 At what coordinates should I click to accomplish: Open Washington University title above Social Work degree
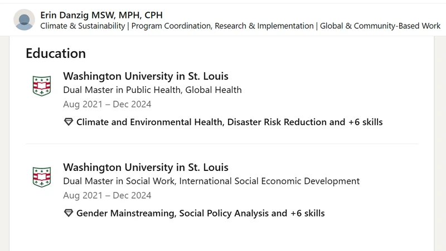point(146,167)
